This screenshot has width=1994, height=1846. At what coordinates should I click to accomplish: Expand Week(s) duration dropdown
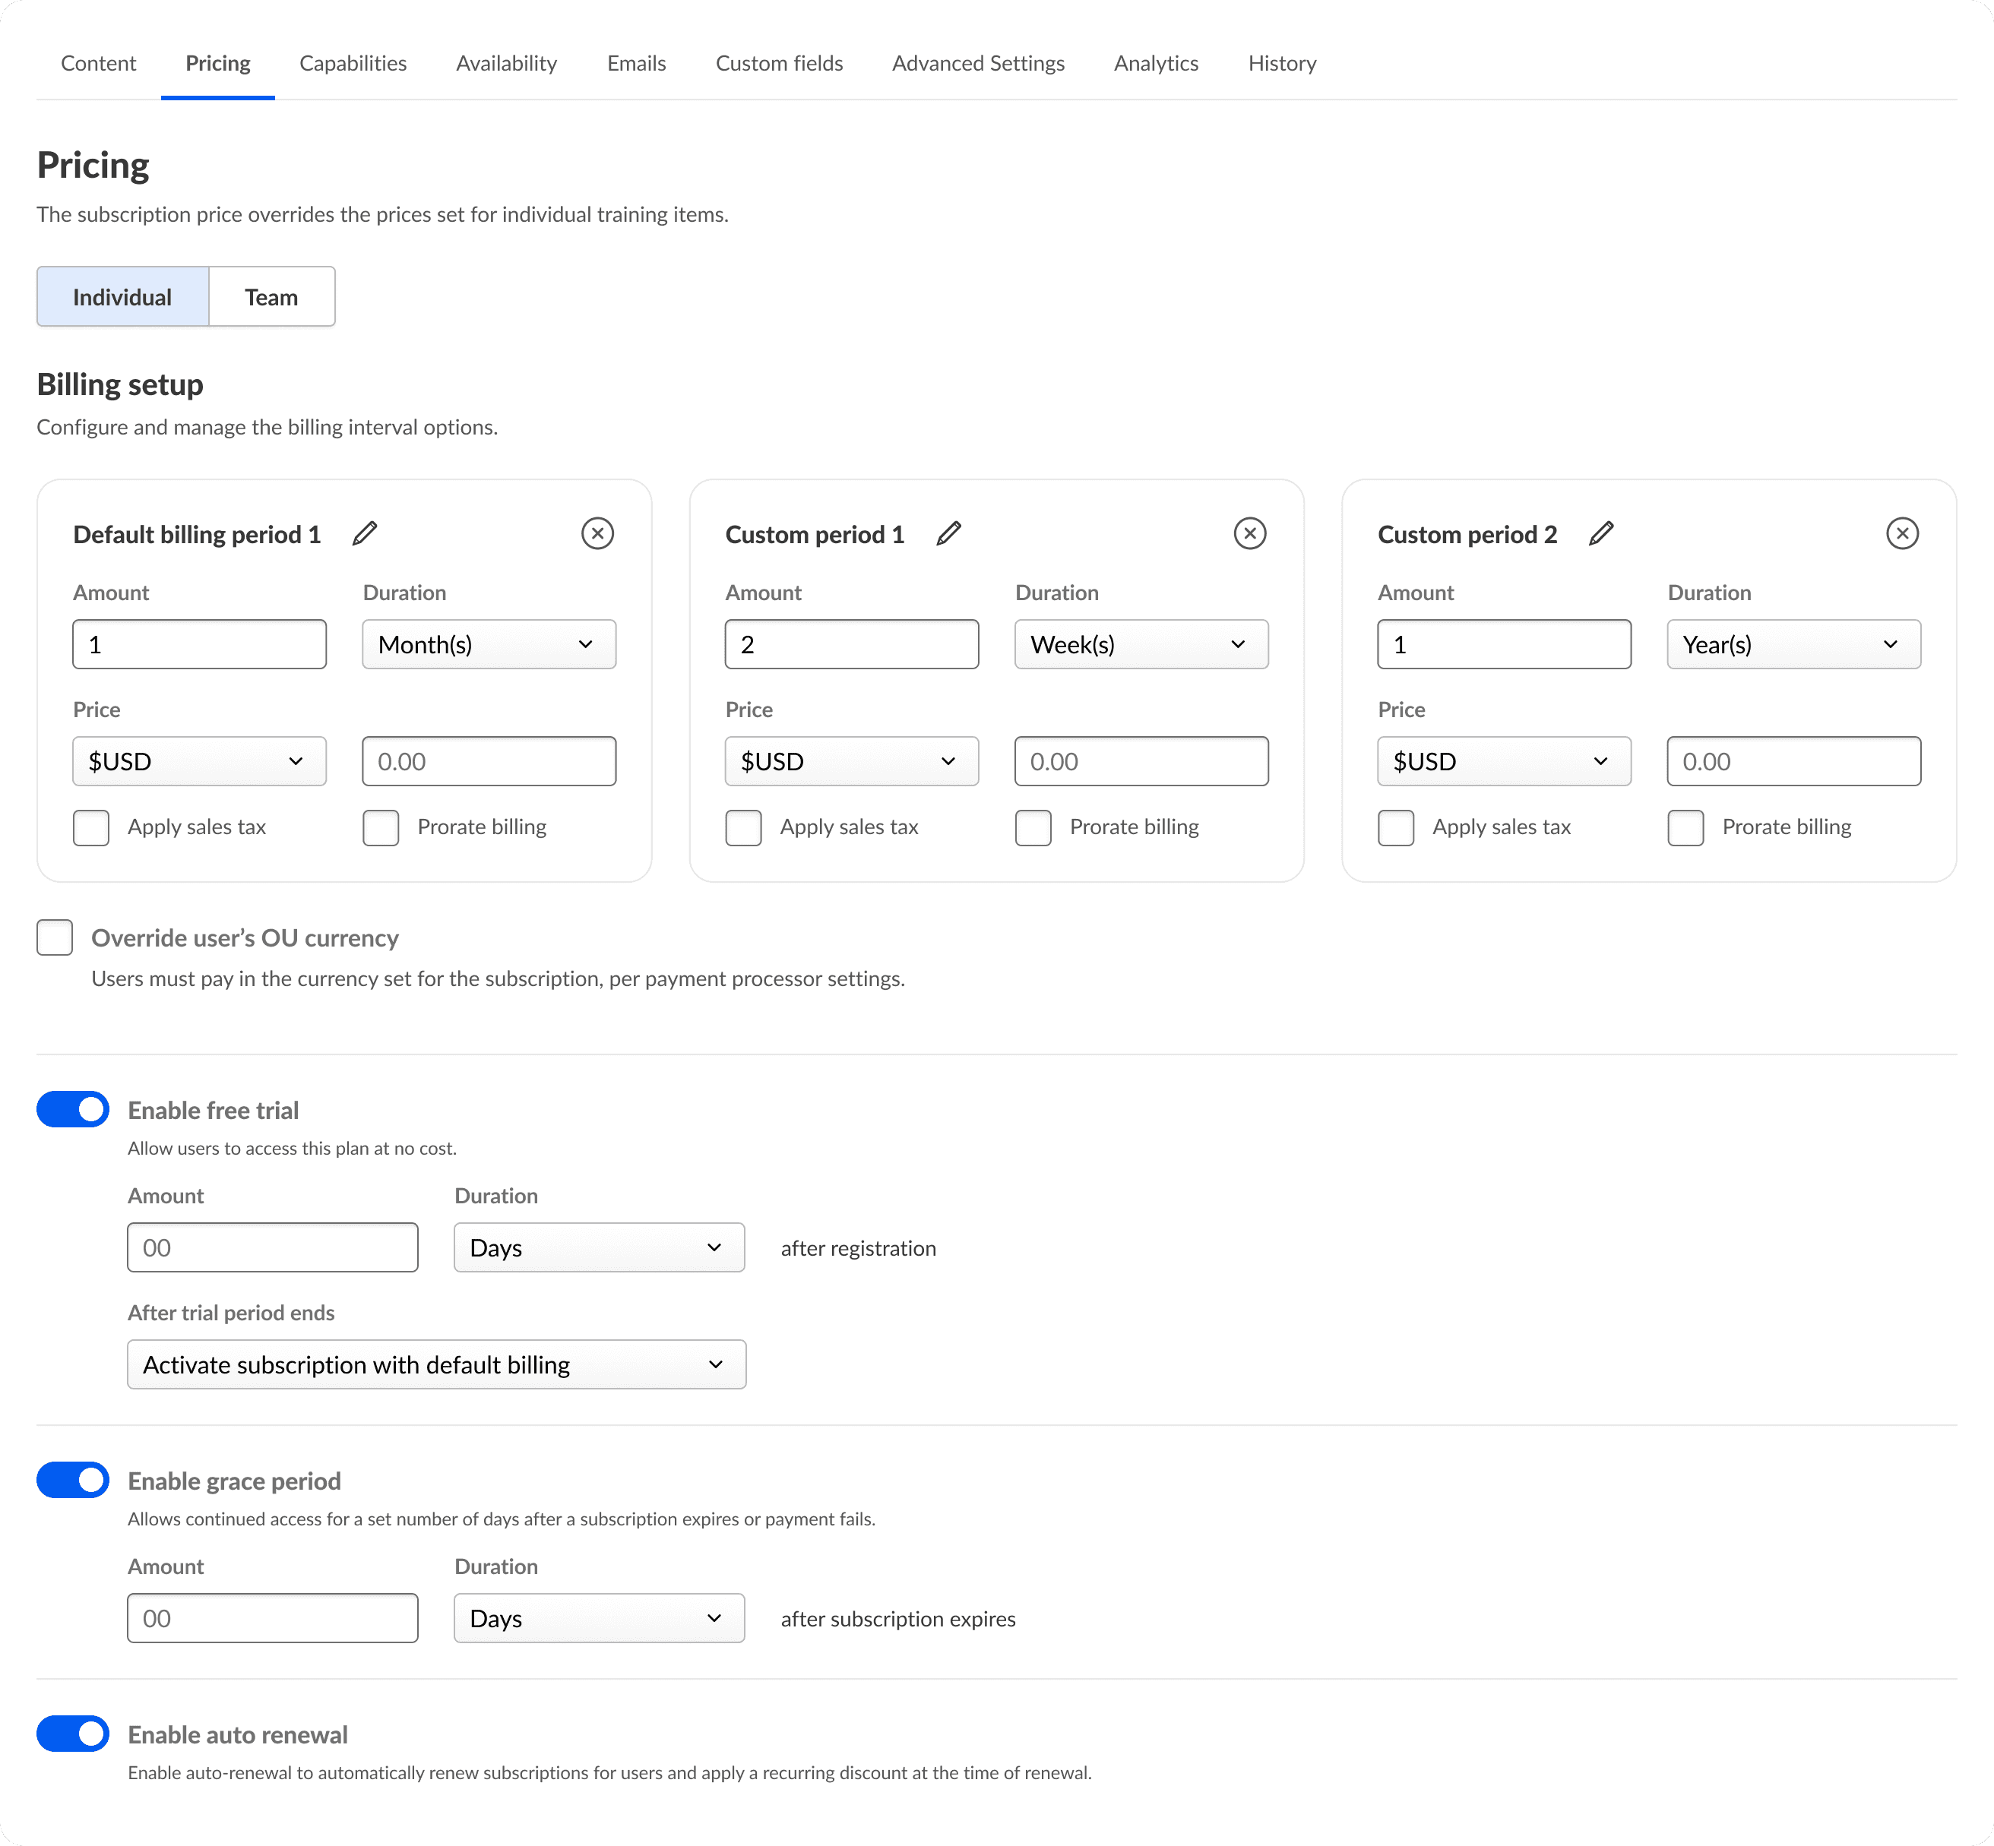(x=1141, y=644)
